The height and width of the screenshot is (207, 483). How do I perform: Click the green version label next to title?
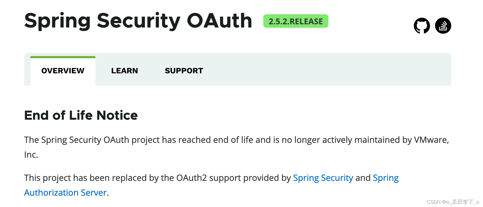(296, 21)
